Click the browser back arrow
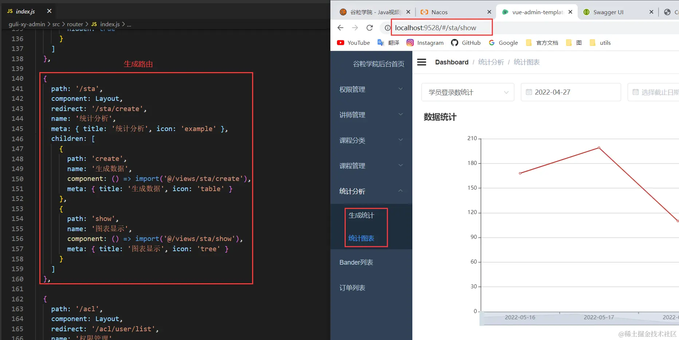This screenshot has height=340, width=679. click(340, 28)
